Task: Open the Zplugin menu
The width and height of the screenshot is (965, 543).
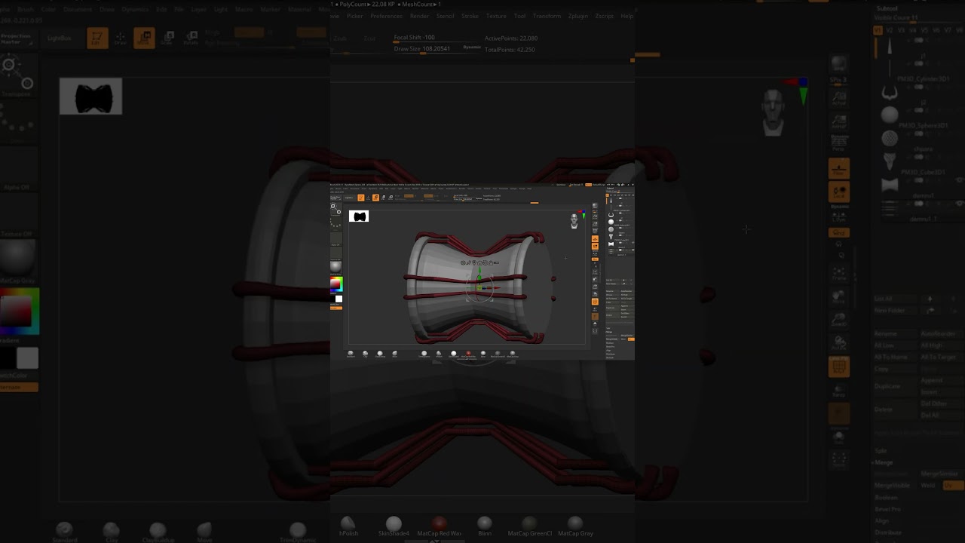Action: tap(578, 16)
